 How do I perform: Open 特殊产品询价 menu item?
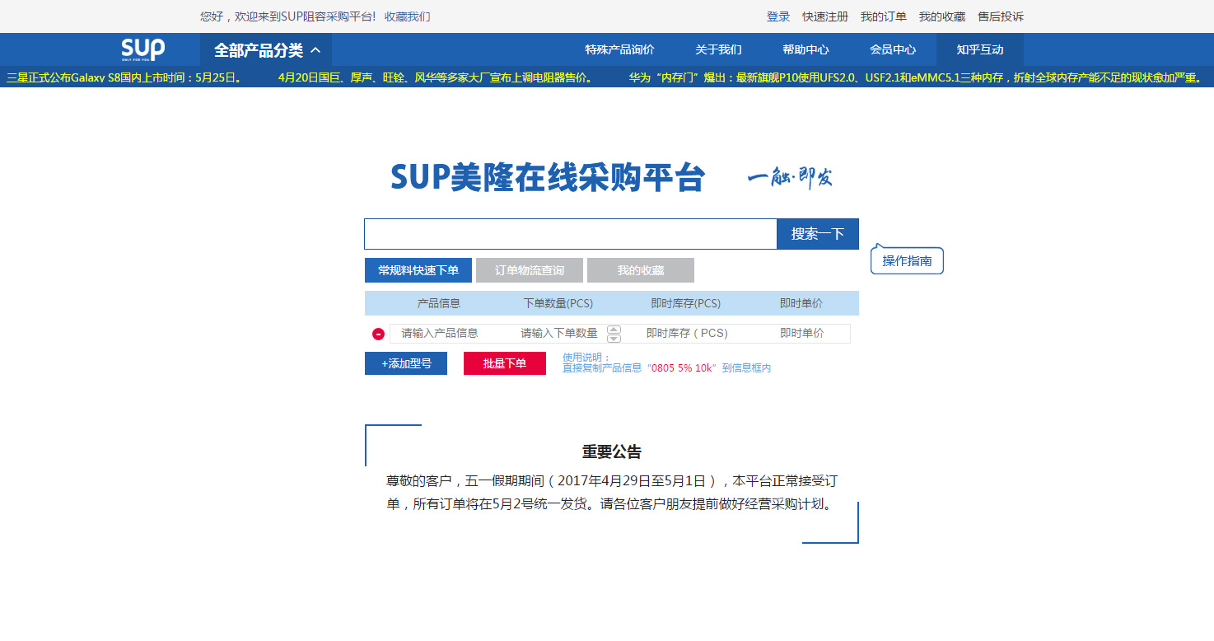[619, 49]
